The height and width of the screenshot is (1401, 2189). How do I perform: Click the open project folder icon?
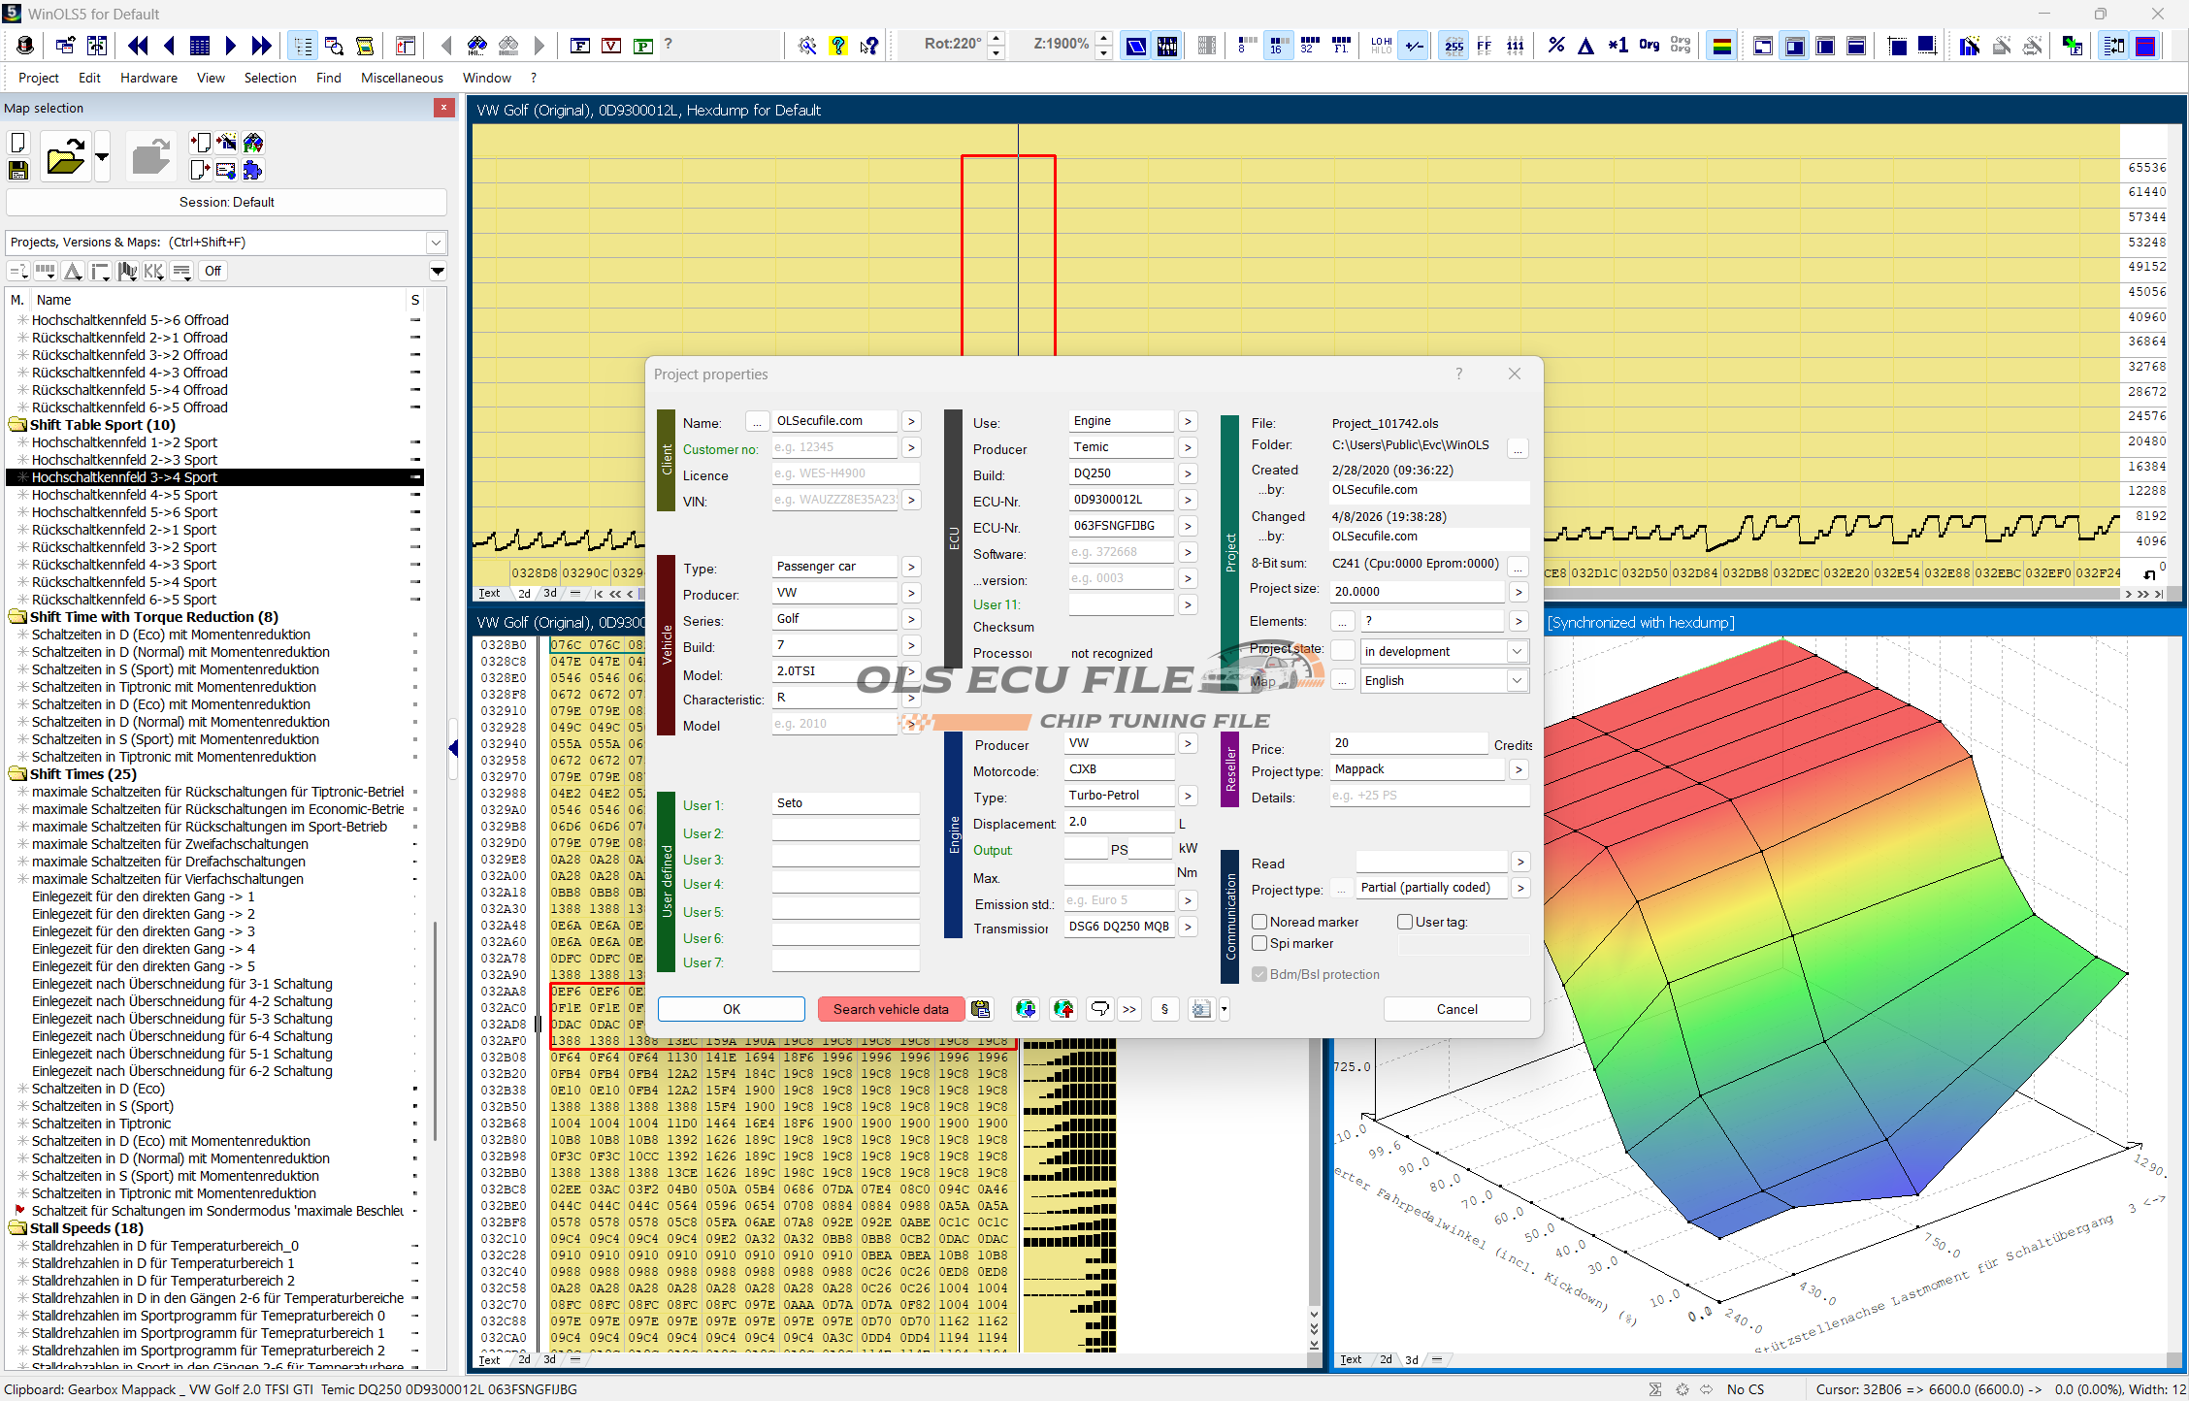65,157
